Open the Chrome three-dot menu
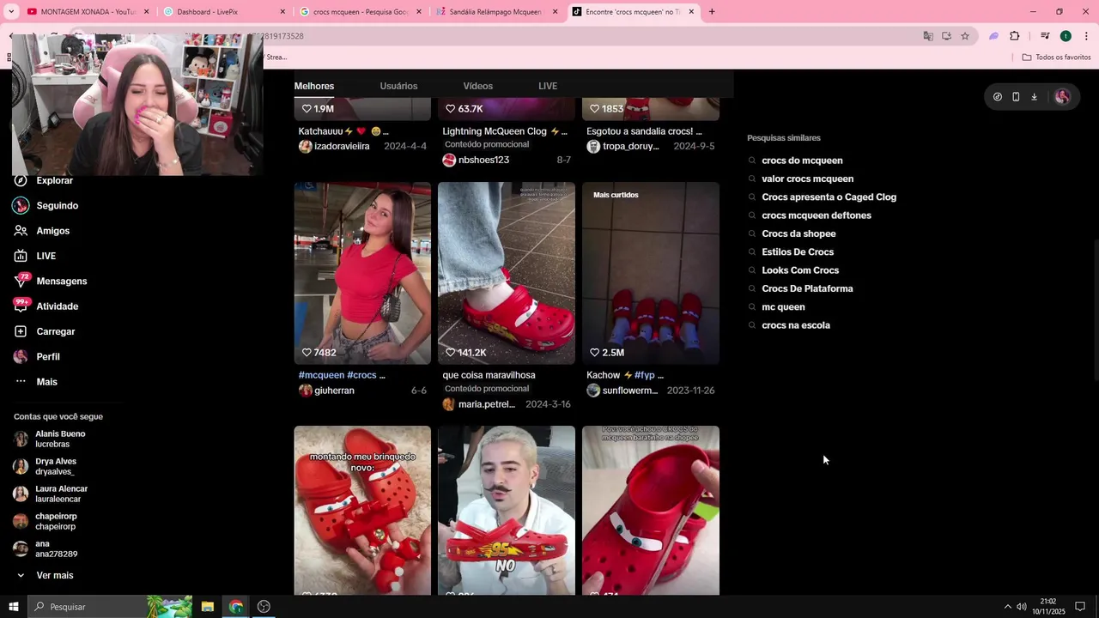This screenshot has height=618, width=1099. pos(1086,36)
